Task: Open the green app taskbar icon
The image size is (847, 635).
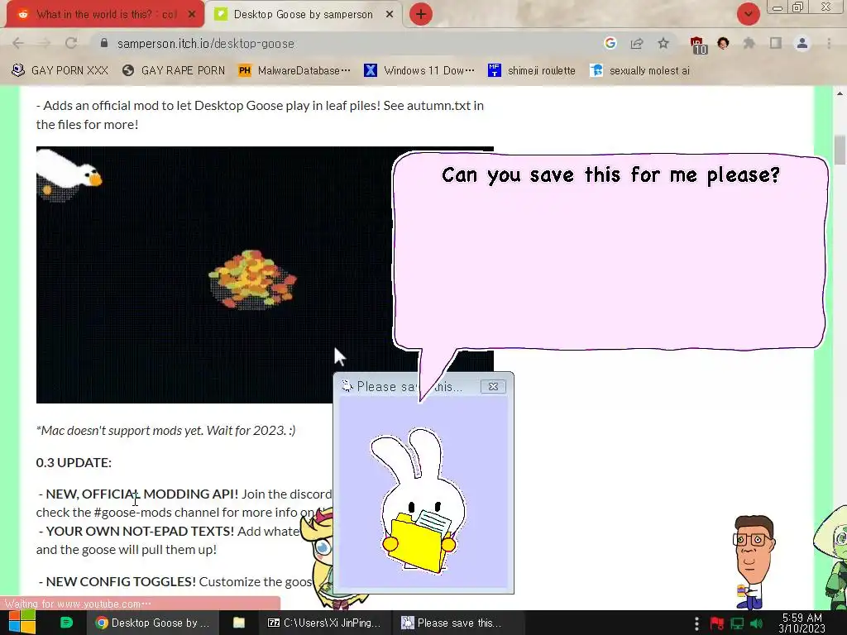Action: click(x=66, y=623)
